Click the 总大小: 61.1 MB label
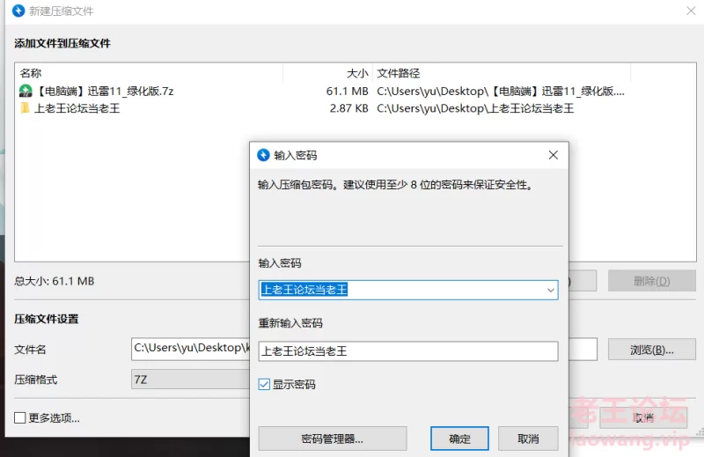The width and height of the screenshot is (704, 457). (55, 281)
